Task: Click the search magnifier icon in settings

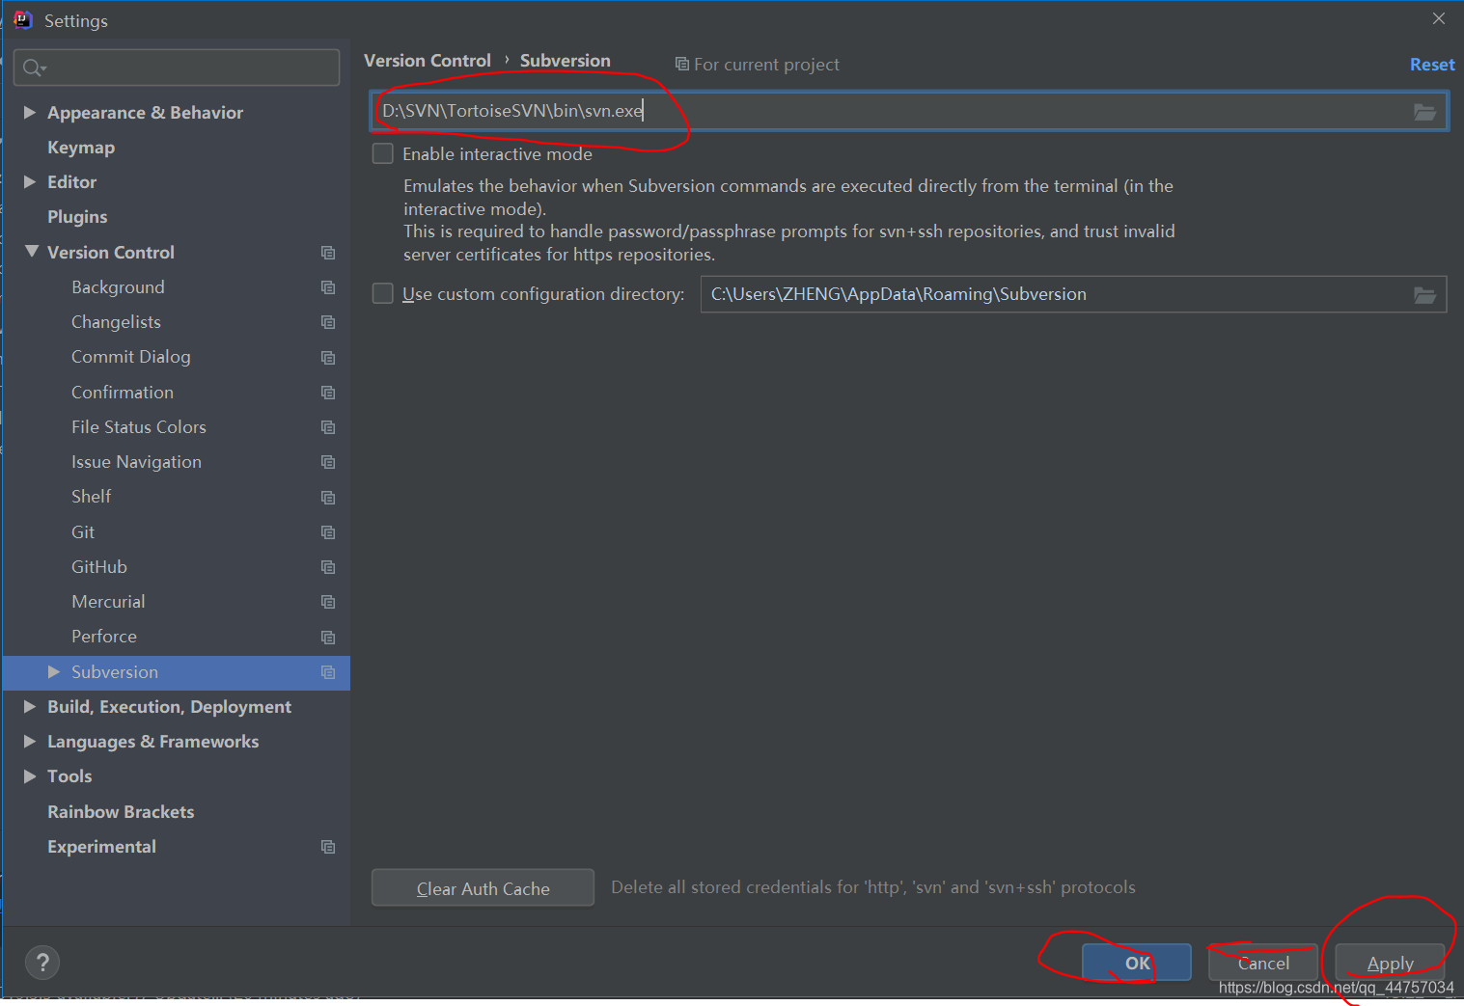Action: point(34,68)
